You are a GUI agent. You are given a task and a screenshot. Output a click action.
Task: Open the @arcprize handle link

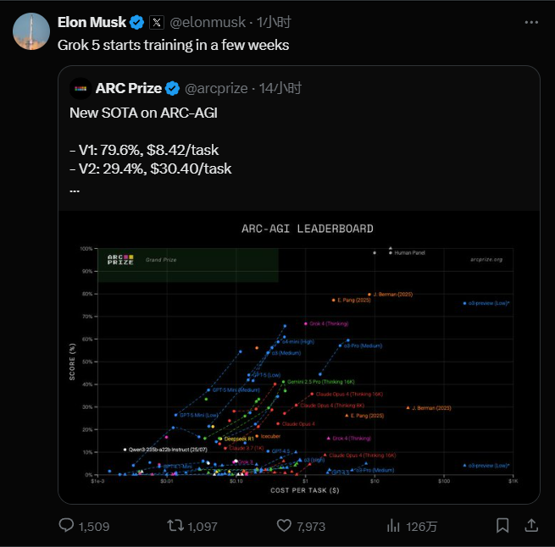coord(216,88)
